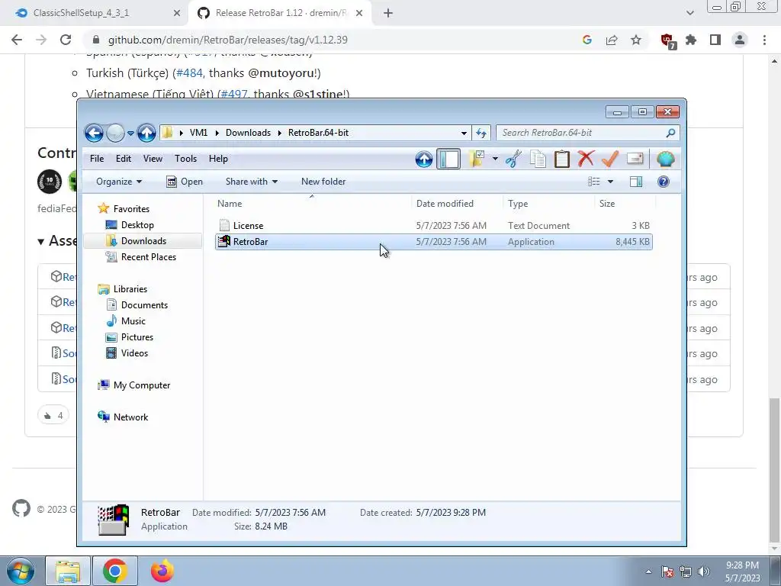Click the uBlock Origin extension icon
Viewport: 781px width, 586px height.
point(667,40)
